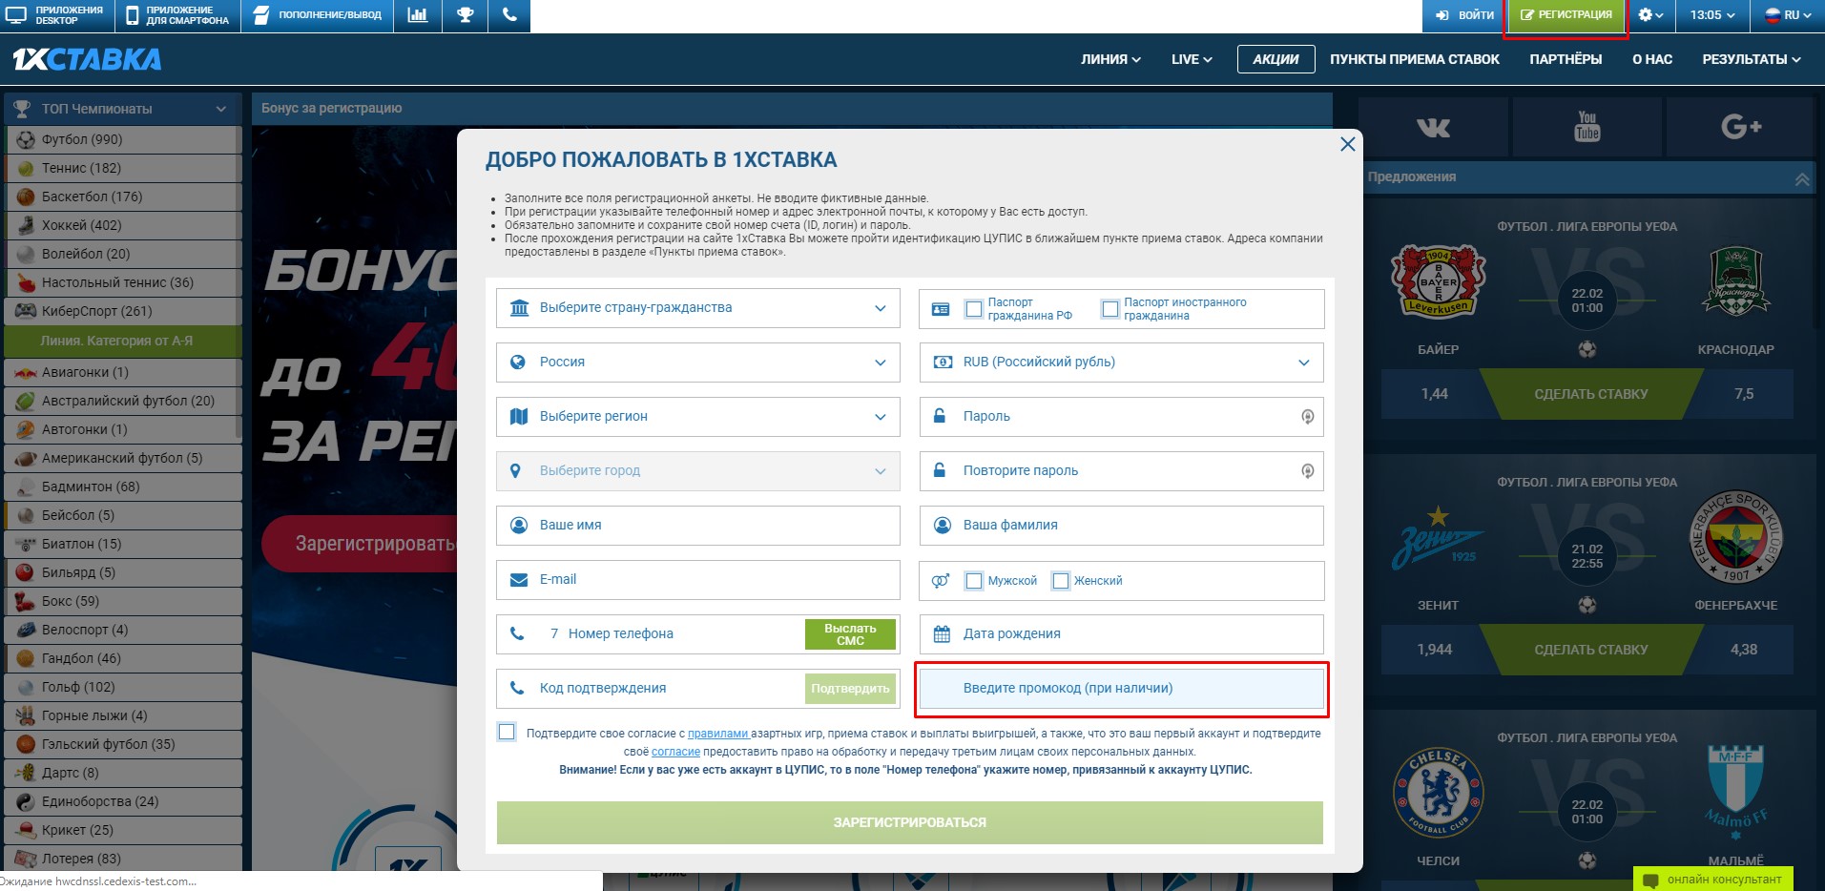Open ЛИНИЯ menu
The image size is (1825, 891).
click(1110, 59)
